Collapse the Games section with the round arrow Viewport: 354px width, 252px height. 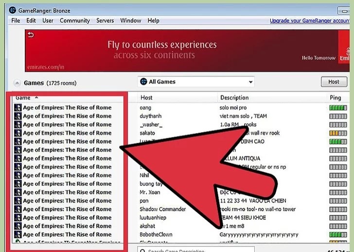coord(17,83)
